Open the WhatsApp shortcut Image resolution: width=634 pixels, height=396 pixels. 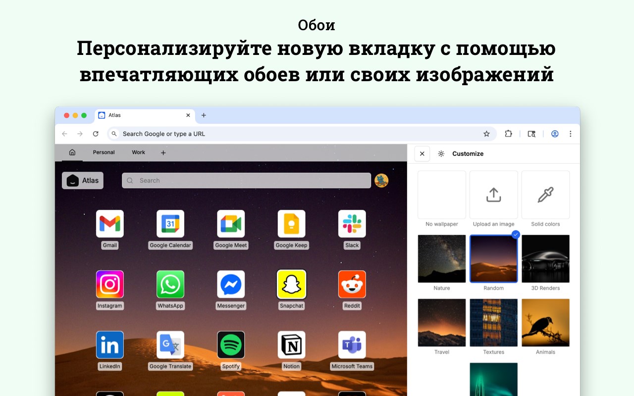click(x=170, y=284)
